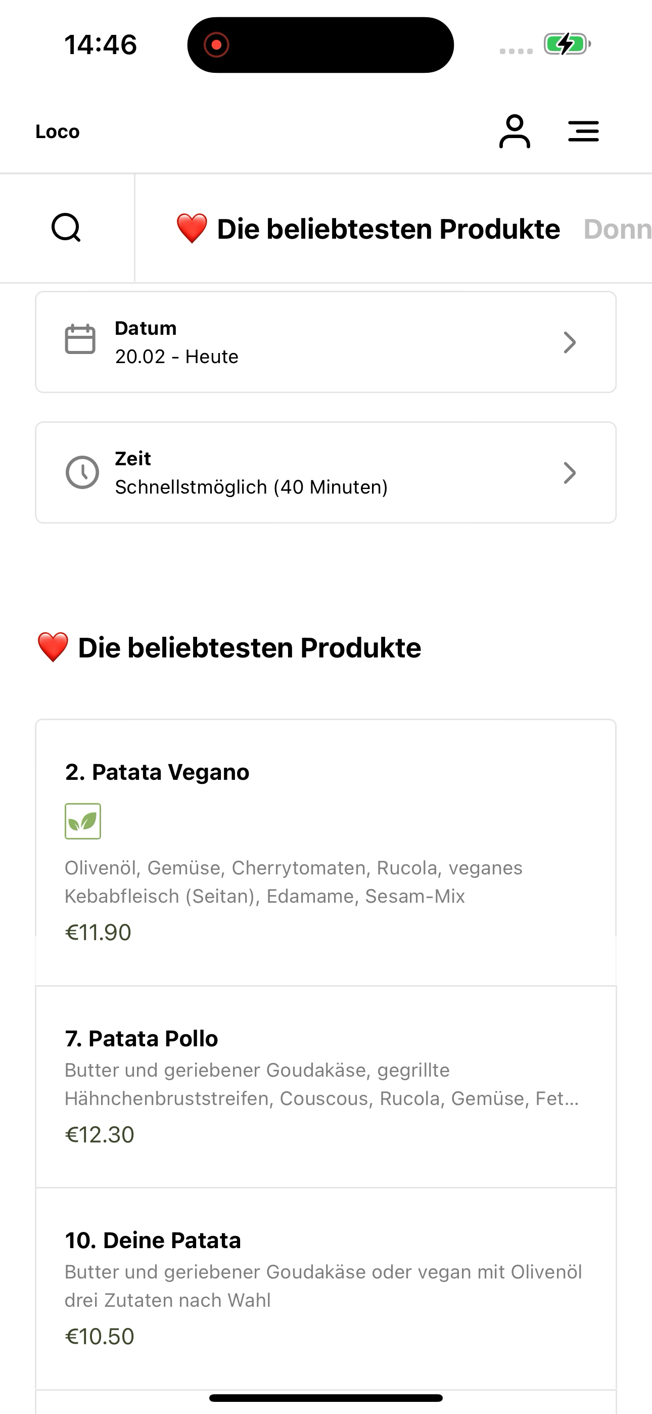Open the Schnellstmöglich time selector
This screenshot has height=1414, width=652.
[x=326, y=473]
